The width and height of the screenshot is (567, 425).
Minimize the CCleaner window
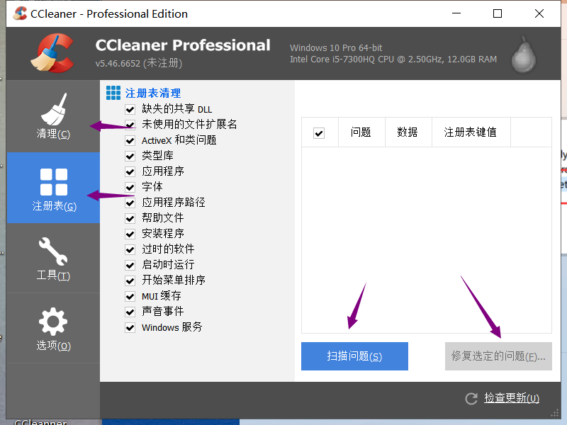pos(456,13)
